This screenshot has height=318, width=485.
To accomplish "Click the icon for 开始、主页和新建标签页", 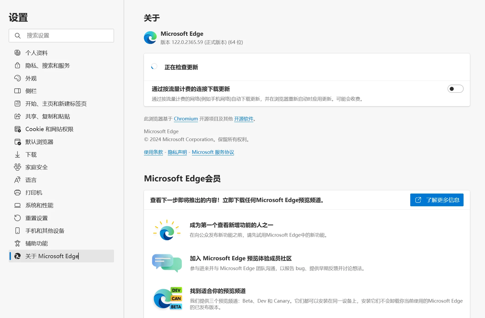I will pyautogui.click(x=17, y=104).
